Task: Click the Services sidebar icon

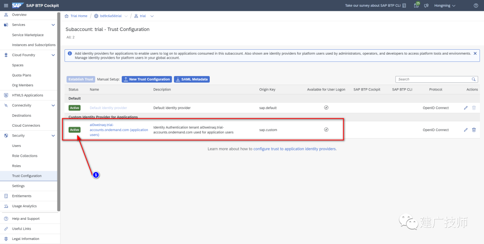Action: pyautogui.click(x=6, y=25)
